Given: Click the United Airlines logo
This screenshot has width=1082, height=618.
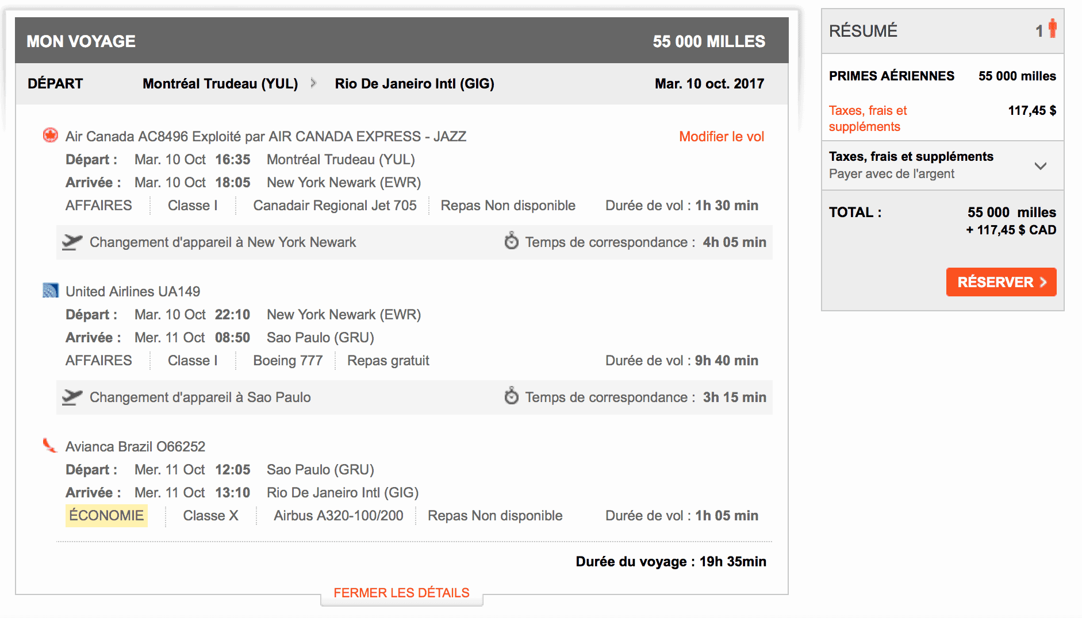Looking at the screenshot, I should (51, 291).
